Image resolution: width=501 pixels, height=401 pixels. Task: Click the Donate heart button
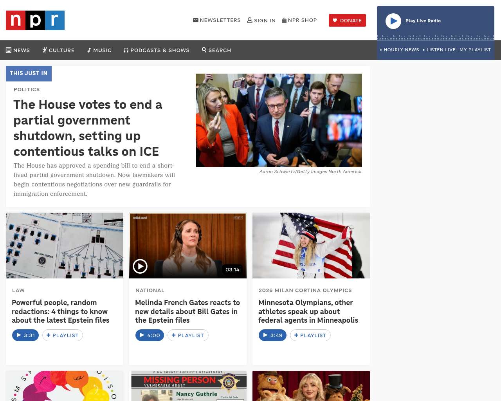click(x=347, y=20)
